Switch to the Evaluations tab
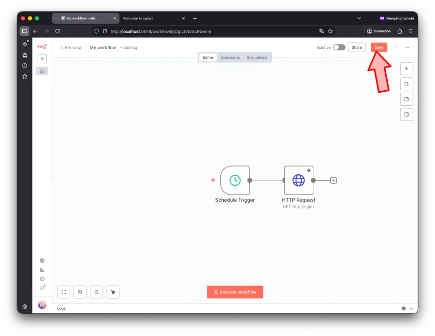Viewport: 435px width, 336px height. click(257, 57)
